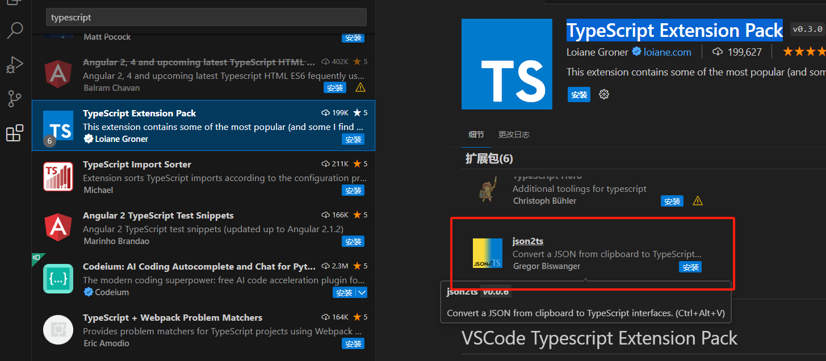
Task: Install Angular 2 TypeScript Test Snippets
Action: tap(353, 242)
